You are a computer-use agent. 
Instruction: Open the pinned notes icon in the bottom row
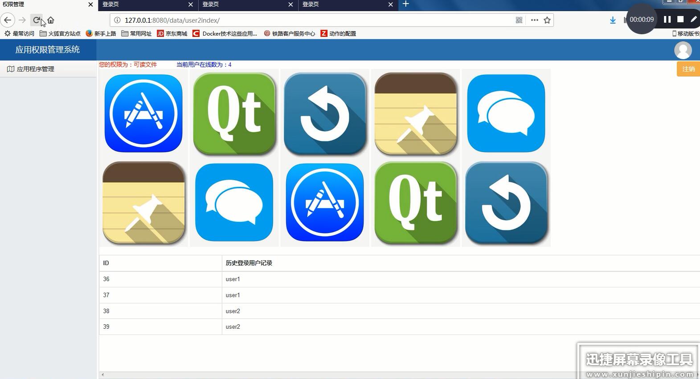[143, 202]
